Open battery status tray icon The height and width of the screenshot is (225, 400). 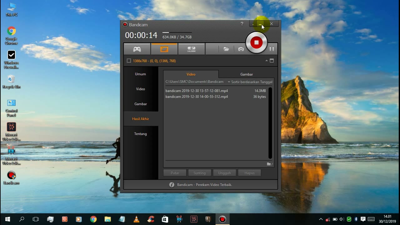tap(335, 219)
